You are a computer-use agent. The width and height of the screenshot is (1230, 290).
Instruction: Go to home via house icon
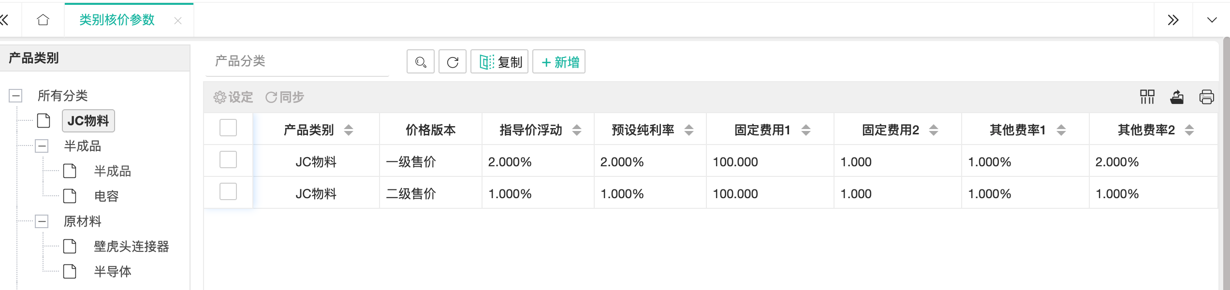[43, 20]
